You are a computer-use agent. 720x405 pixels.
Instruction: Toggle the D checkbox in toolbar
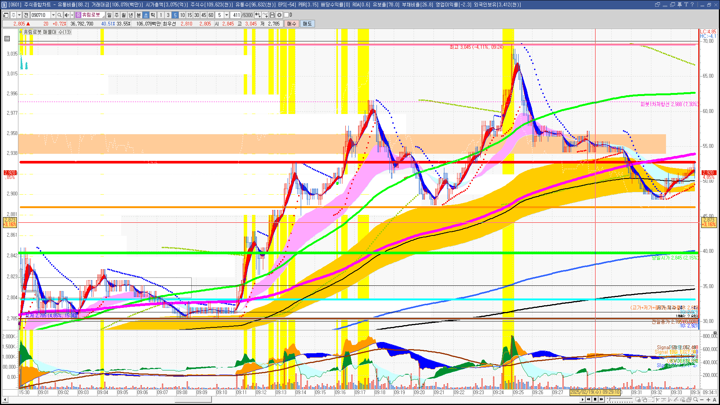pyautogui.click(x=286, y=15)
